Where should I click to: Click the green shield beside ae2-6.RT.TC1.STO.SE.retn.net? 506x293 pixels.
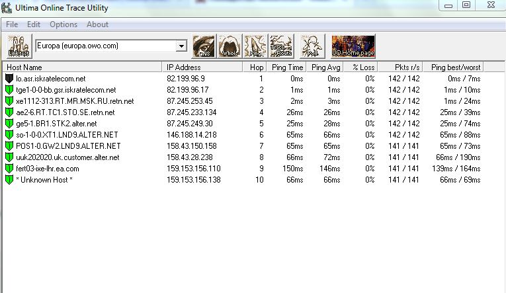9,112
